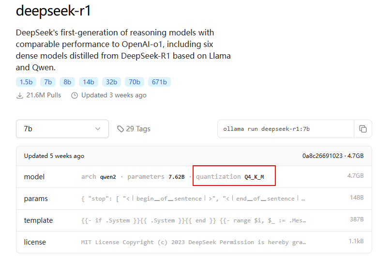Click the ollama run deepseek-r1:7b command field
392x264 pixels.
pyautogui.click(x=286, y=129)
